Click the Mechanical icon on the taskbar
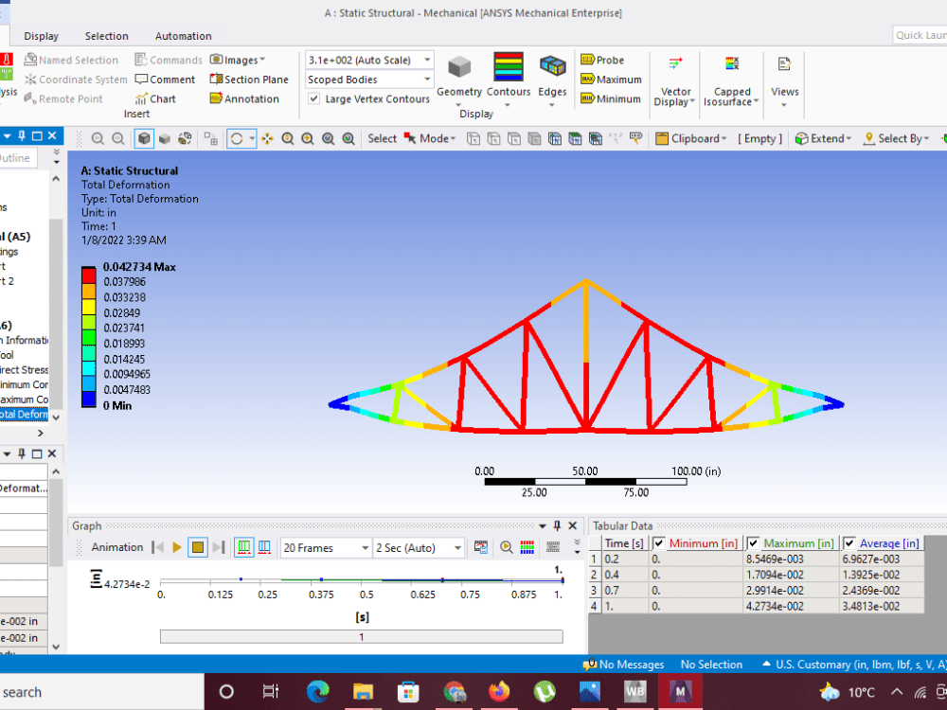This screenshot has height=710, width=947. click(681, 692)
